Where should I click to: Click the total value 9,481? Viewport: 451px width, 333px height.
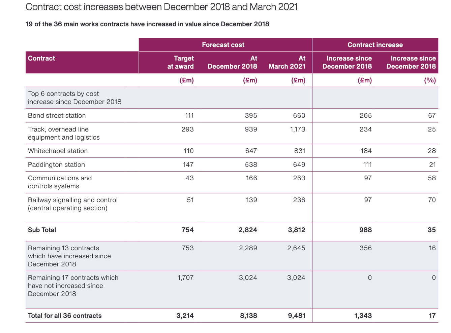click(297, 316)
